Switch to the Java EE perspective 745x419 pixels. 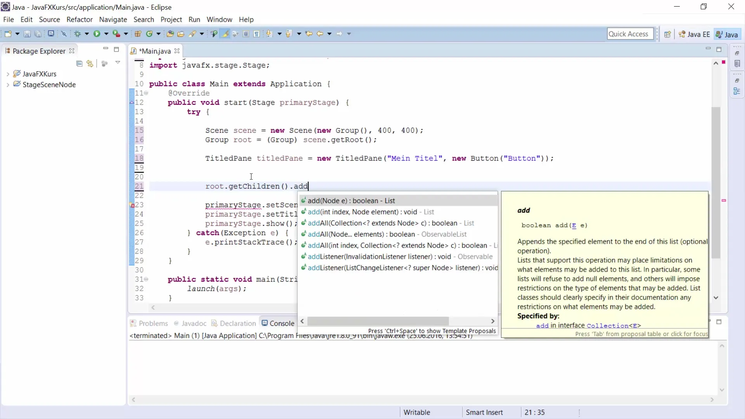pos(694,34)
